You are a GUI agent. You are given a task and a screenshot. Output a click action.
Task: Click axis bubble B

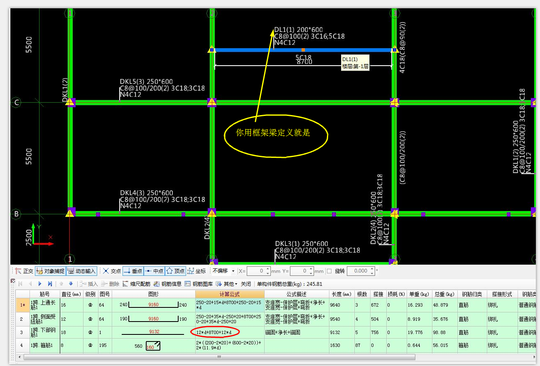pyautogui.click(x=16, y=214)
